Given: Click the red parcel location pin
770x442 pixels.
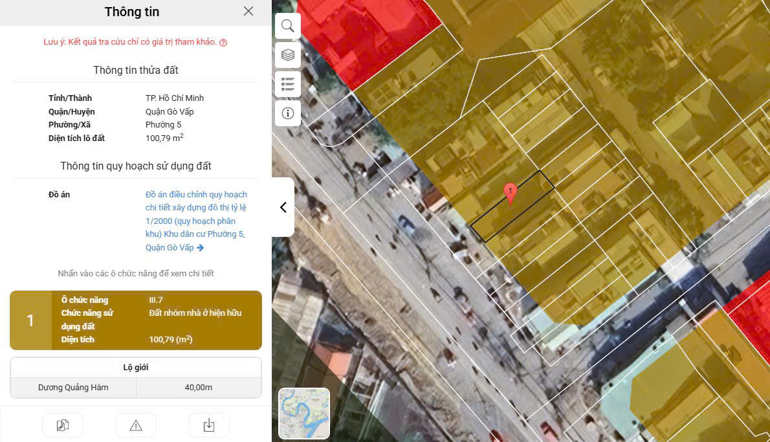Looking at the screenshot, I should (511, 192).
